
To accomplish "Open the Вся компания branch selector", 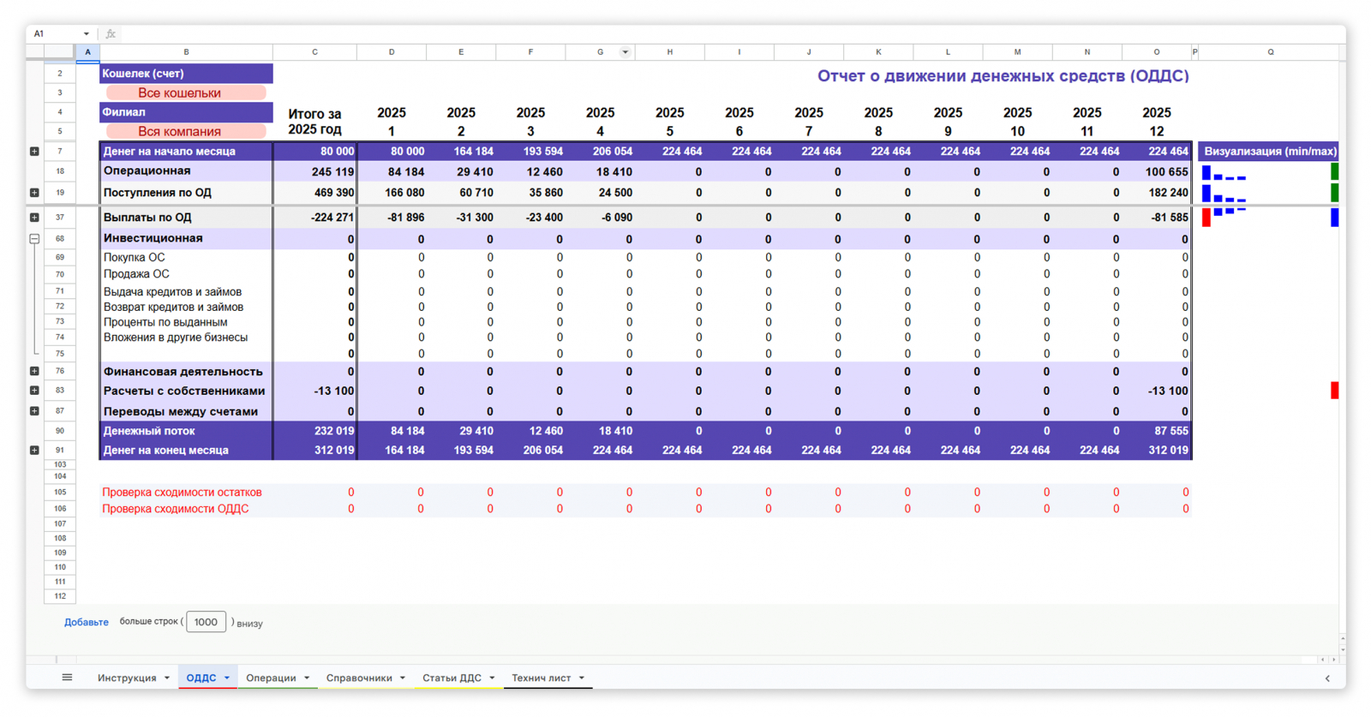I will [x=185, y=131].
